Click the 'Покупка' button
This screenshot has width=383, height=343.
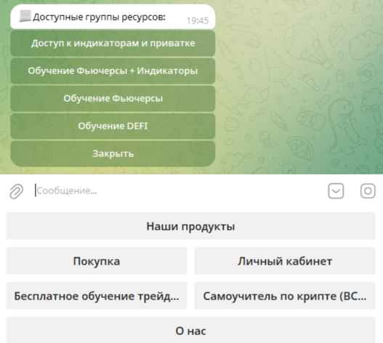click(97, 261)
